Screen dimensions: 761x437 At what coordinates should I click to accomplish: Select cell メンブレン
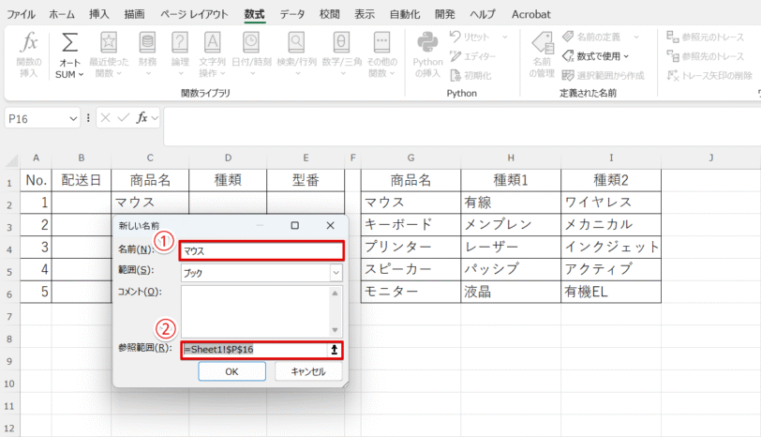point(511,225)
